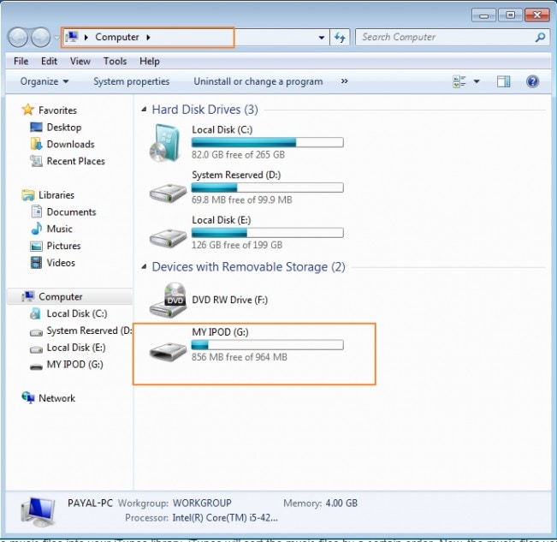Click the DVD RW Drive (F:) label
Image resolution: width=557 pixels, height=542 pixels.
coord(230,300)
